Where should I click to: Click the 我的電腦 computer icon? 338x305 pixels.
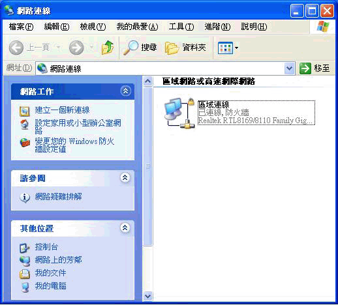click(x=25, y=287)
